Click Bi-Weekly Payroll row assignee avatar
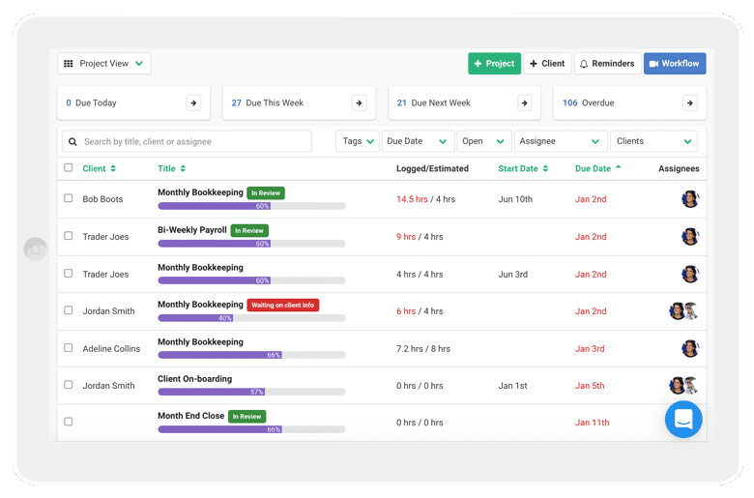 pos(690,236)
